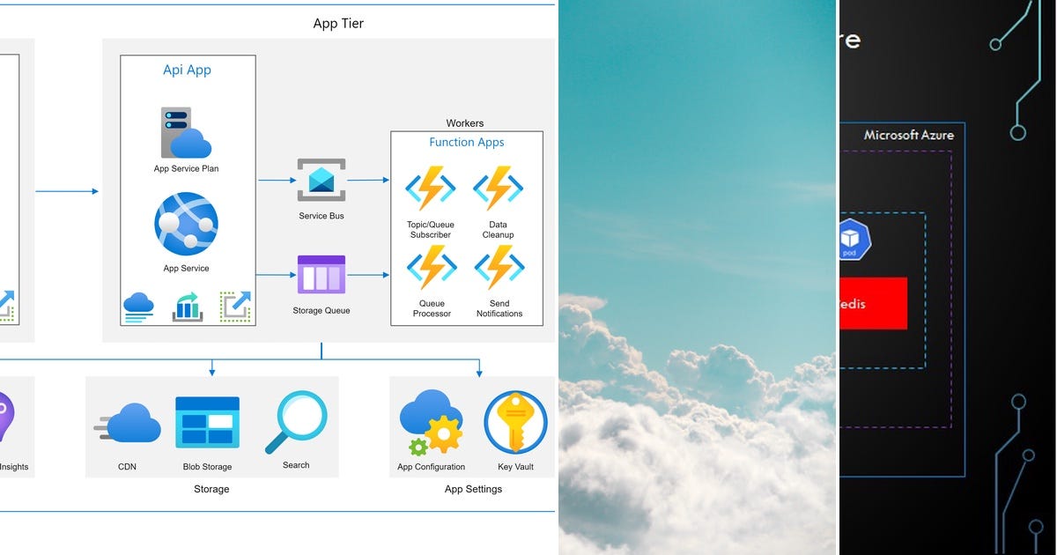Screen dimensions: 1057x555
Task: Click the Service Bus envelope icon
Action: [x=322, y=181]
